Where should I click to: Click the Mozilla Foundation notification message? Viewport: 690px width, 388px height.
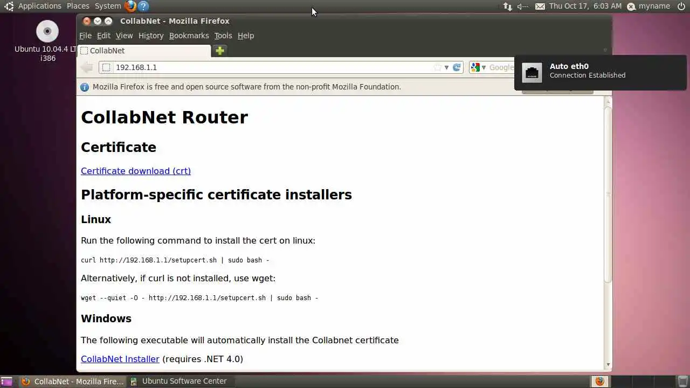[247, 87]
